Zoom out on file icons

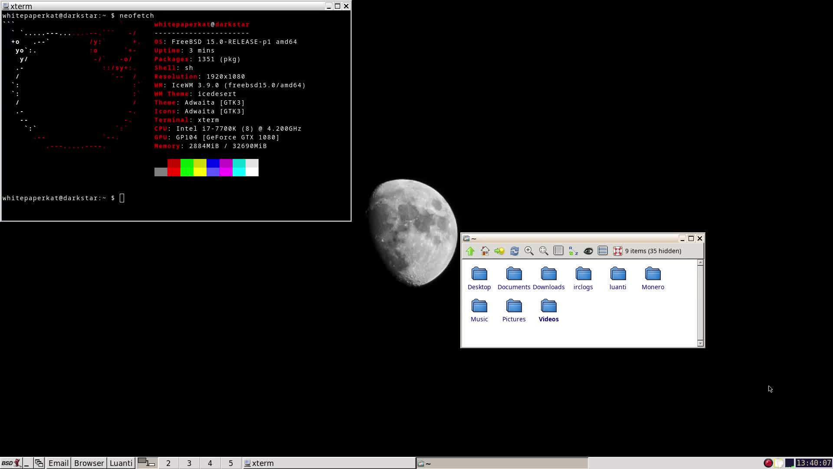544,251
